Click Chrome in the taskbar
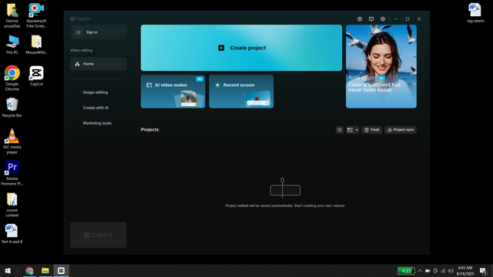493x277 pixels. click(x=29, y=270)
